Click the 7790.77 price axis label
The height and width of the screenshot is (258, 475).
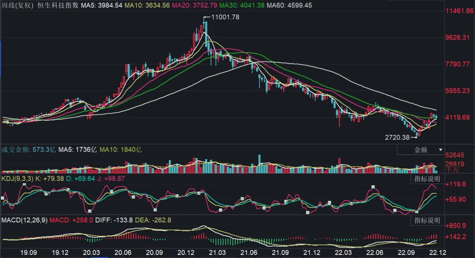point(457,64)
